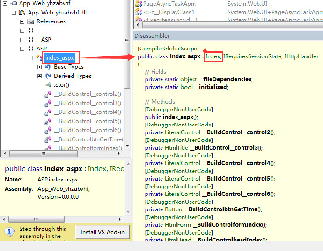Viewport: 323px width, 251px height.
Task: Click the info icon in the add-in banner
Action: 9,232
